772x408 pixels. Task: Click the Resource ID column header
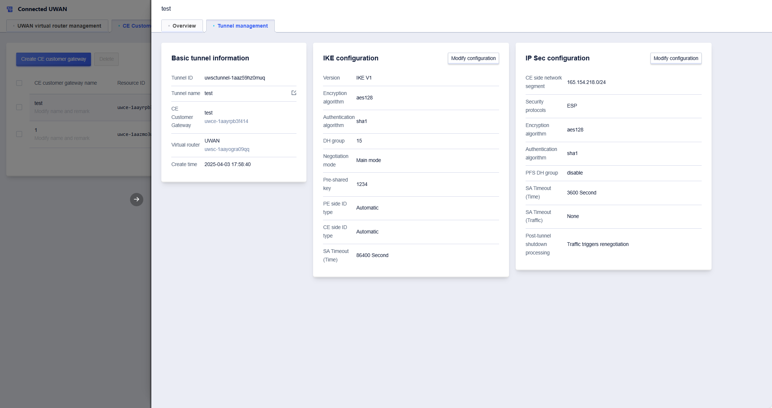coord(131,83)
